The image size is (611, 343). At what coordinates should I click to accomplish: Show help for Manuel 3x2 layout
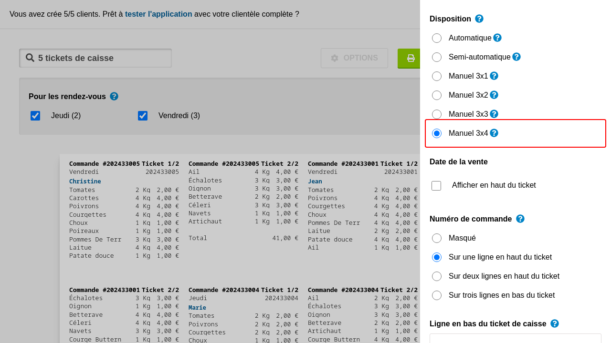click(x=494, y=95)
